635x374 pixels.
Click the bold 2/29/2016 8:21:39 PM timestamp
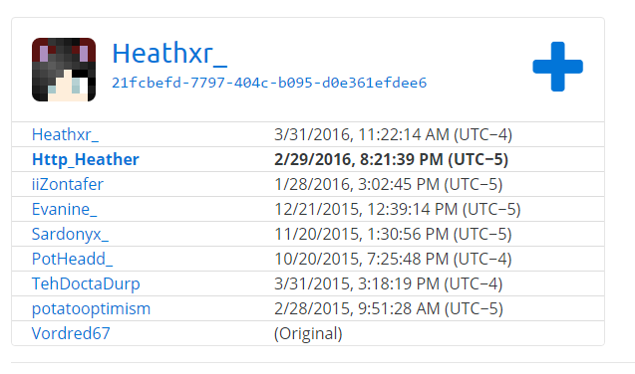391,159
